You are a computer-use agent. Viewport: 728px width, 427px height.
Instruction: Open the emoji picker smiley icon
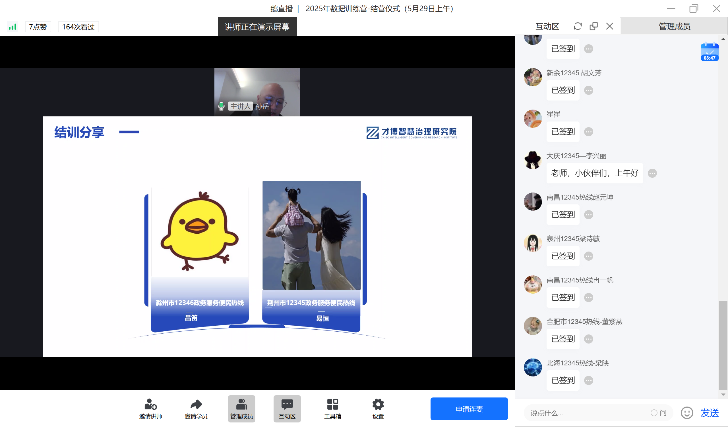pyautogui.click(x=687, y=413)
